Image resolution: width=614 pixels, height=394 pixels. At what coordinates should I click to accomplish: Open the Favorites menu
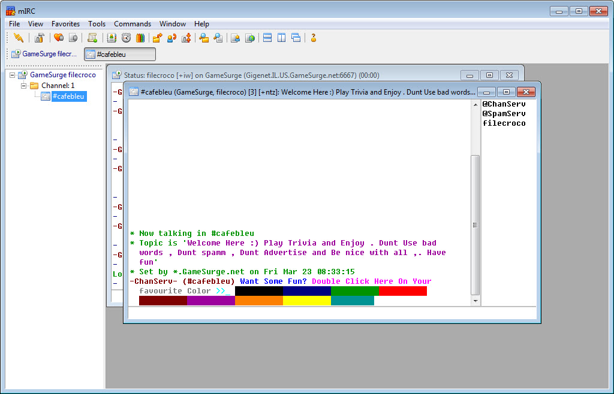[65, 24]
